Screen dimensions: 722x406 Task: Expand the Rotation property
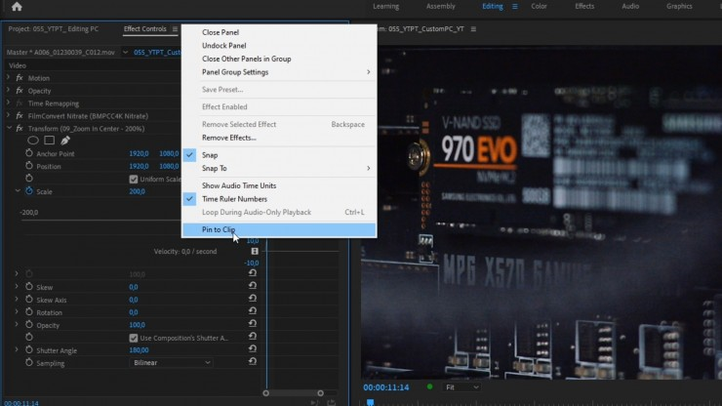click(x=17, y=312)
